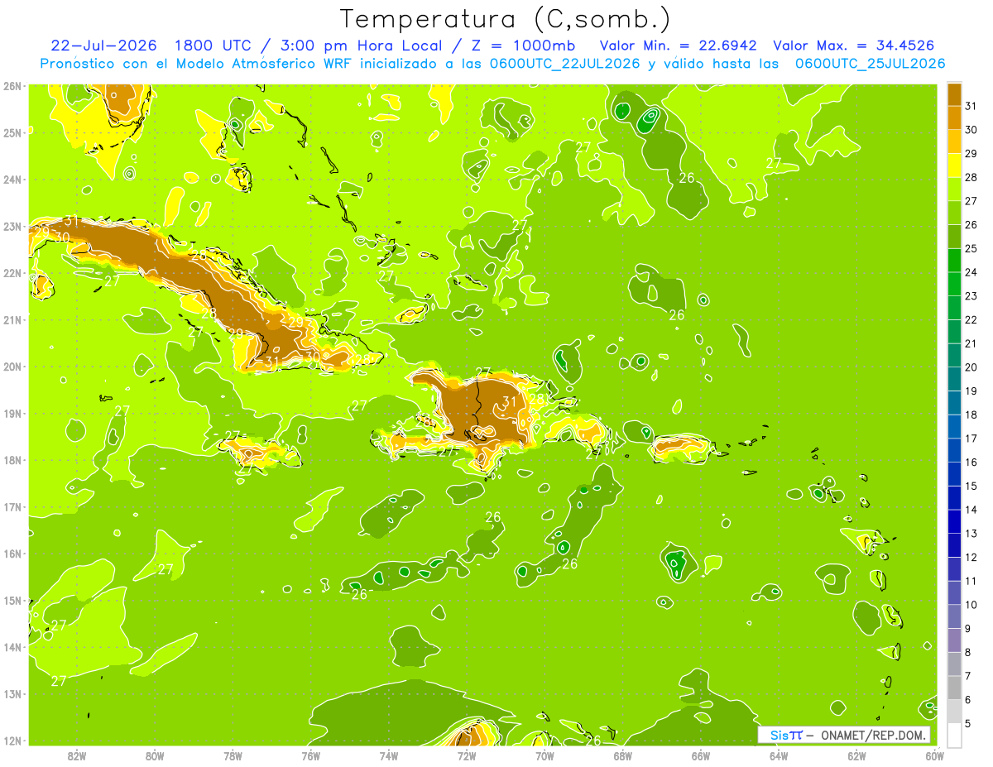Click the '24N' latitude axis label

coord(12,180)
